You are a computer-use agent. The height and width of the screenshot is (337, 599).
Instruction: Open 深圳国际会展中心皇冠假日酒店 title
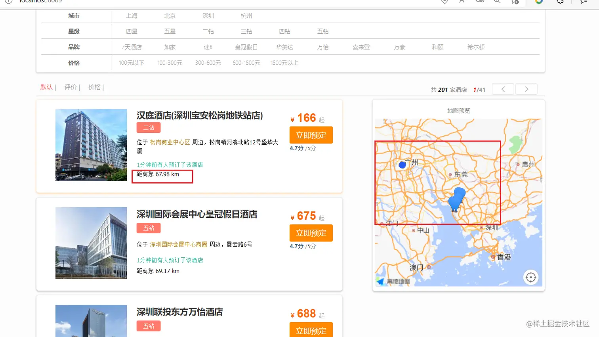point(197,214)
